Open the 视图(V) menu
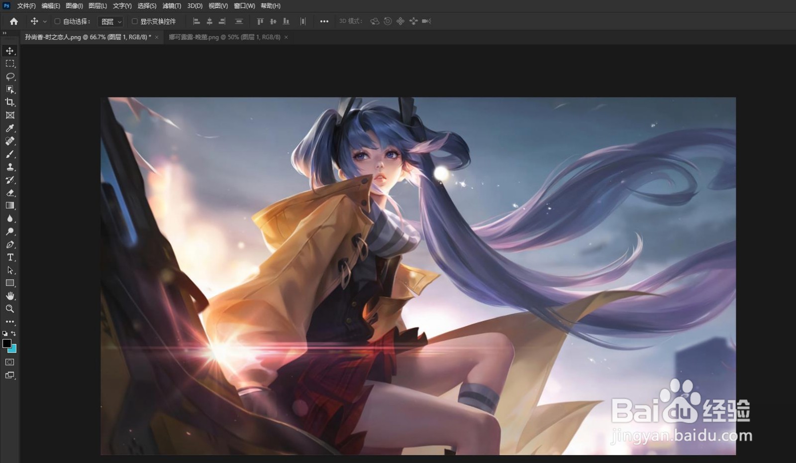This screenshot has height=463, width=796. coord(218,6)
